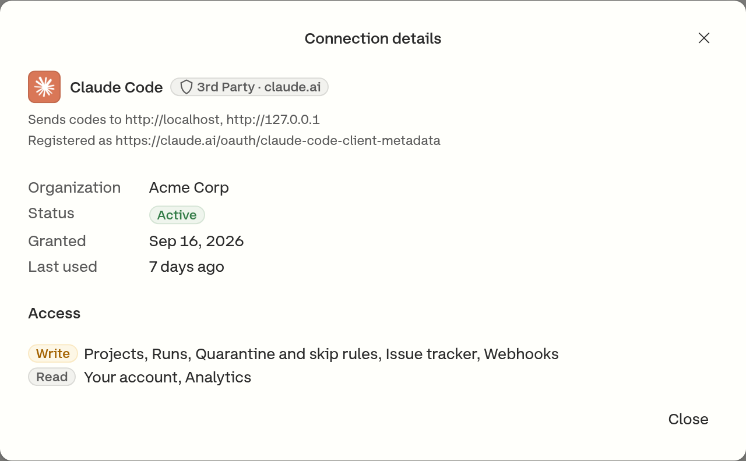This screenshot has width=746, height=461.
Task: Click the Write permission badge
Action: 53,353
